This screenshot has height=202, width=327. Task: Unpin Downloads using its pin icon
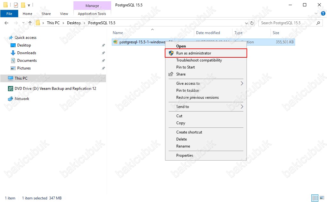click(103, 53)
